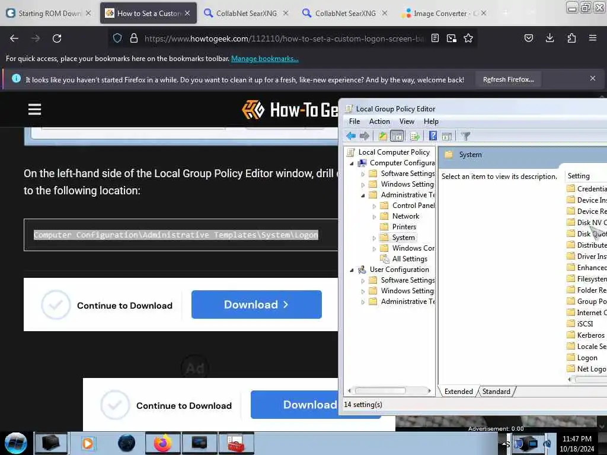Collapse the Computer Configuration node
607x455 pixels.
coord(352,164)
